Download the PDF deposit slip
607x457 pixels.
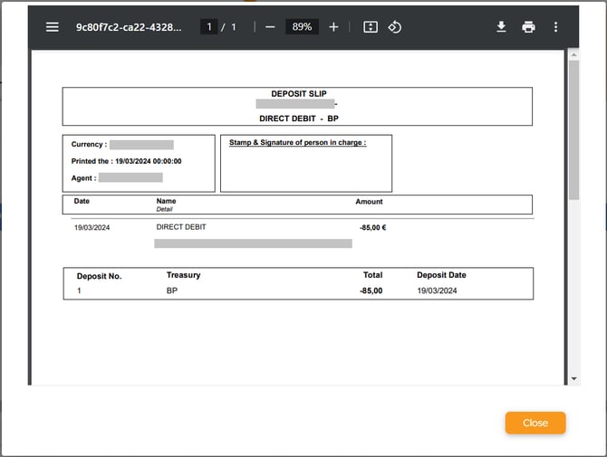coord(501,27)
